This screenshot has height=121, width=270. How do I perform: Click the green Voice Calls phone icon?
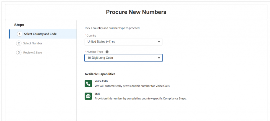pos(88,84)
